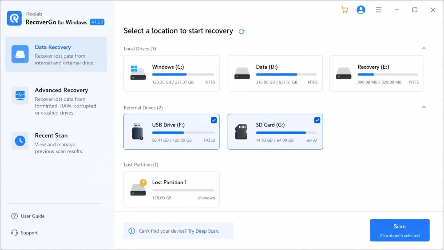This screenshot has height=250, width=444.
Task: Click the Data (D:) usage bar
Action: point(286,75)
